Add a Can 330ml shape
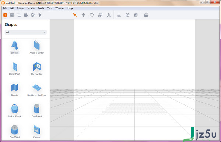Screen dimensions: 221x142 click(15, 132)
